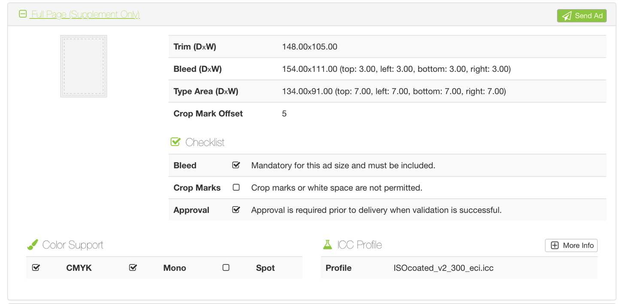The width and height of the screenshot is (624, 304).
Task: Toggle the Approval checkbox
Action: pos(236,210)
